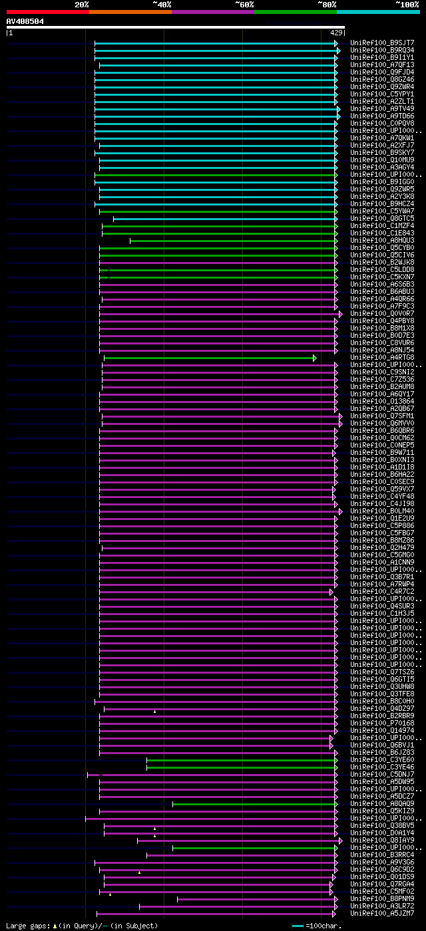
Task: Select label UniRef100_B0LM40
Action: click(x=382, y=511)
